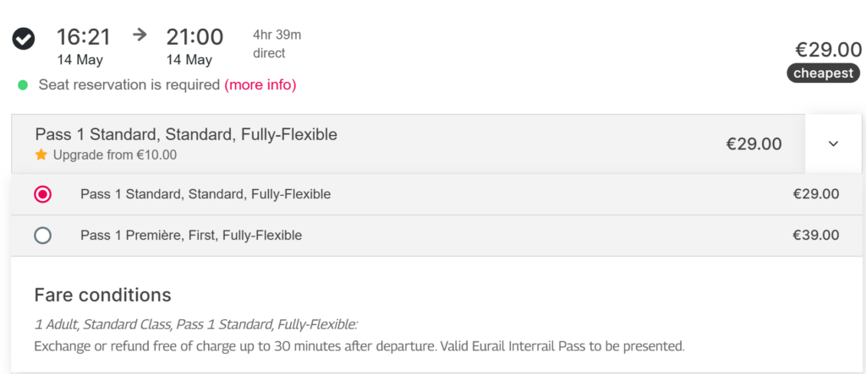The image size is (866, 374).
Task: Click the 21:00 arrival time
Action: (x=195, y=37)
